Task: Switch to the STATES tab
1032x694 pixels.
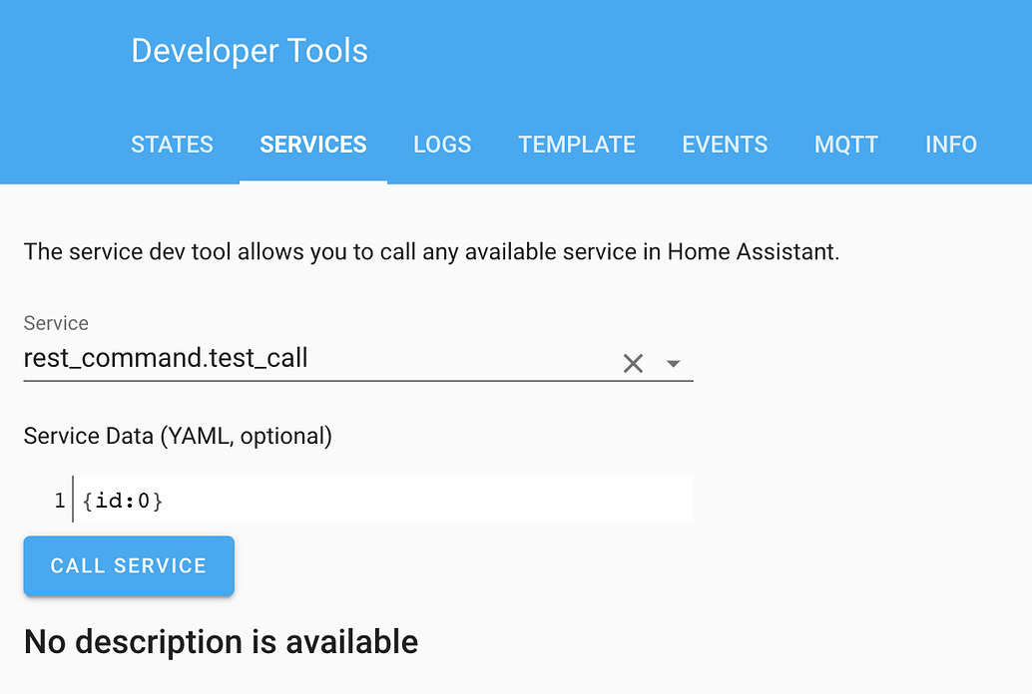Action: (172, 145)
